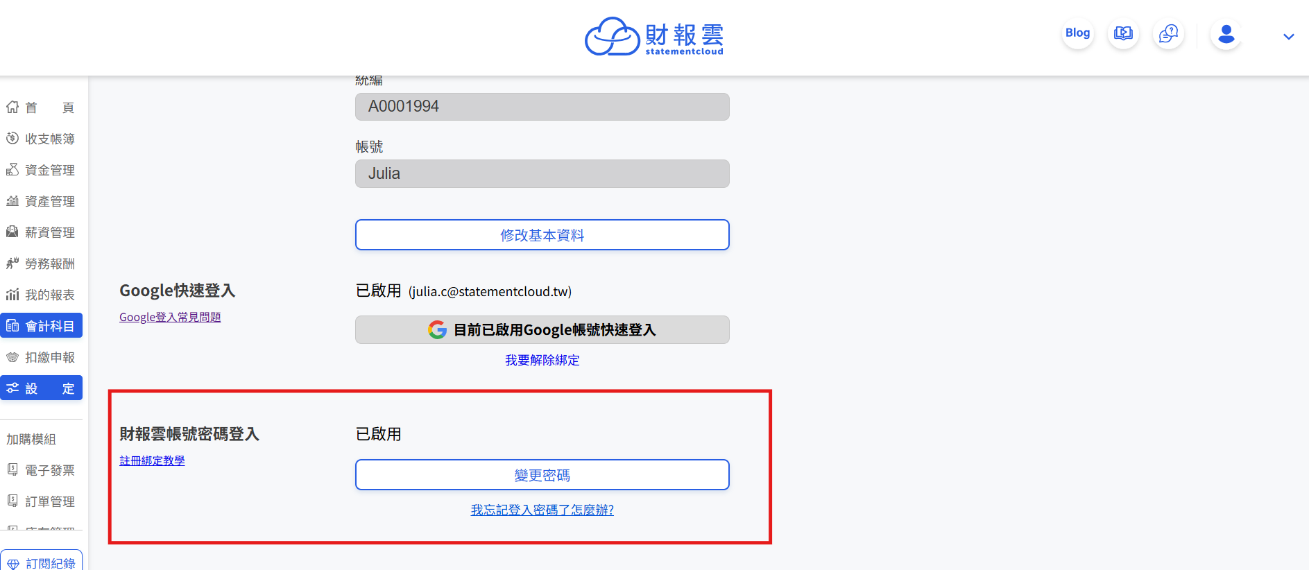
Task: Open 我的報表 in the sidebar
Action: pos(41,295)
